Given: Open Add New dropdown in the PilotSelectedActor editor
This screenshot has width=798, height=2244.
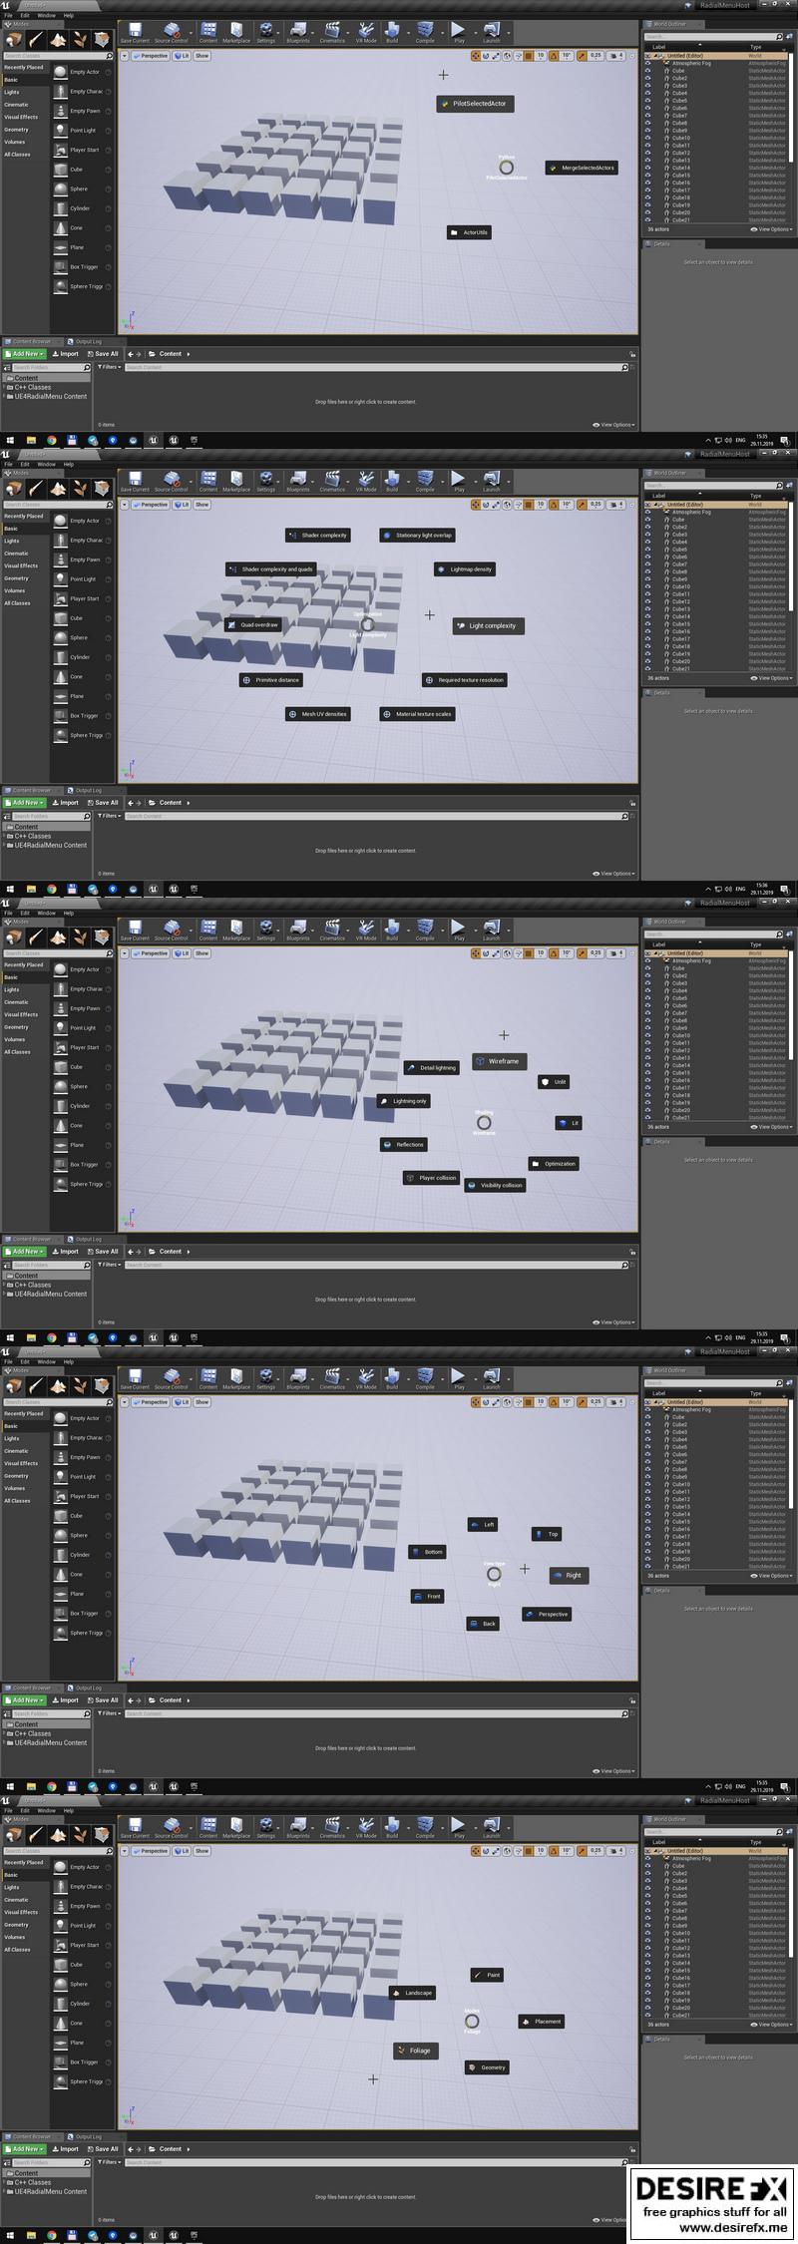Looking at the screenshot, I should pos(26,354).
